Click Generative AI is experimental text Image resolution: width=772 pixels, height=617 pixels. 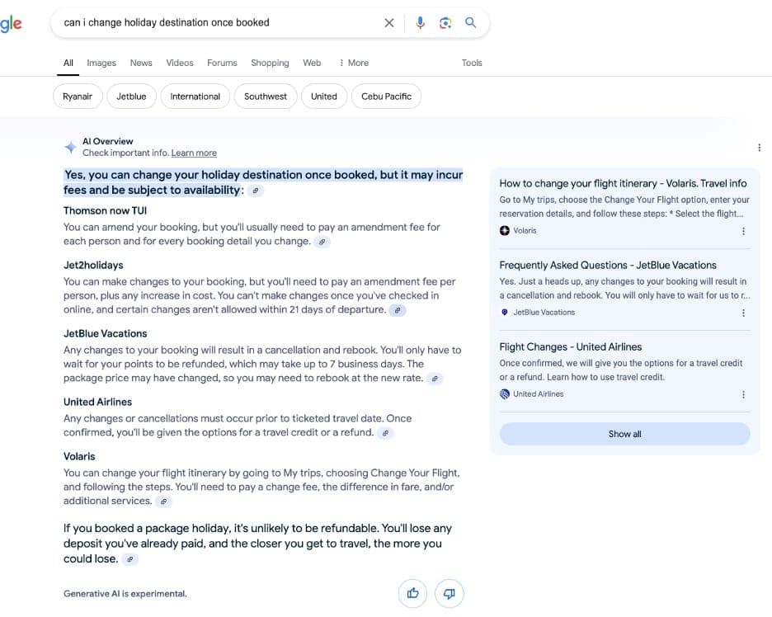point(125,594)
